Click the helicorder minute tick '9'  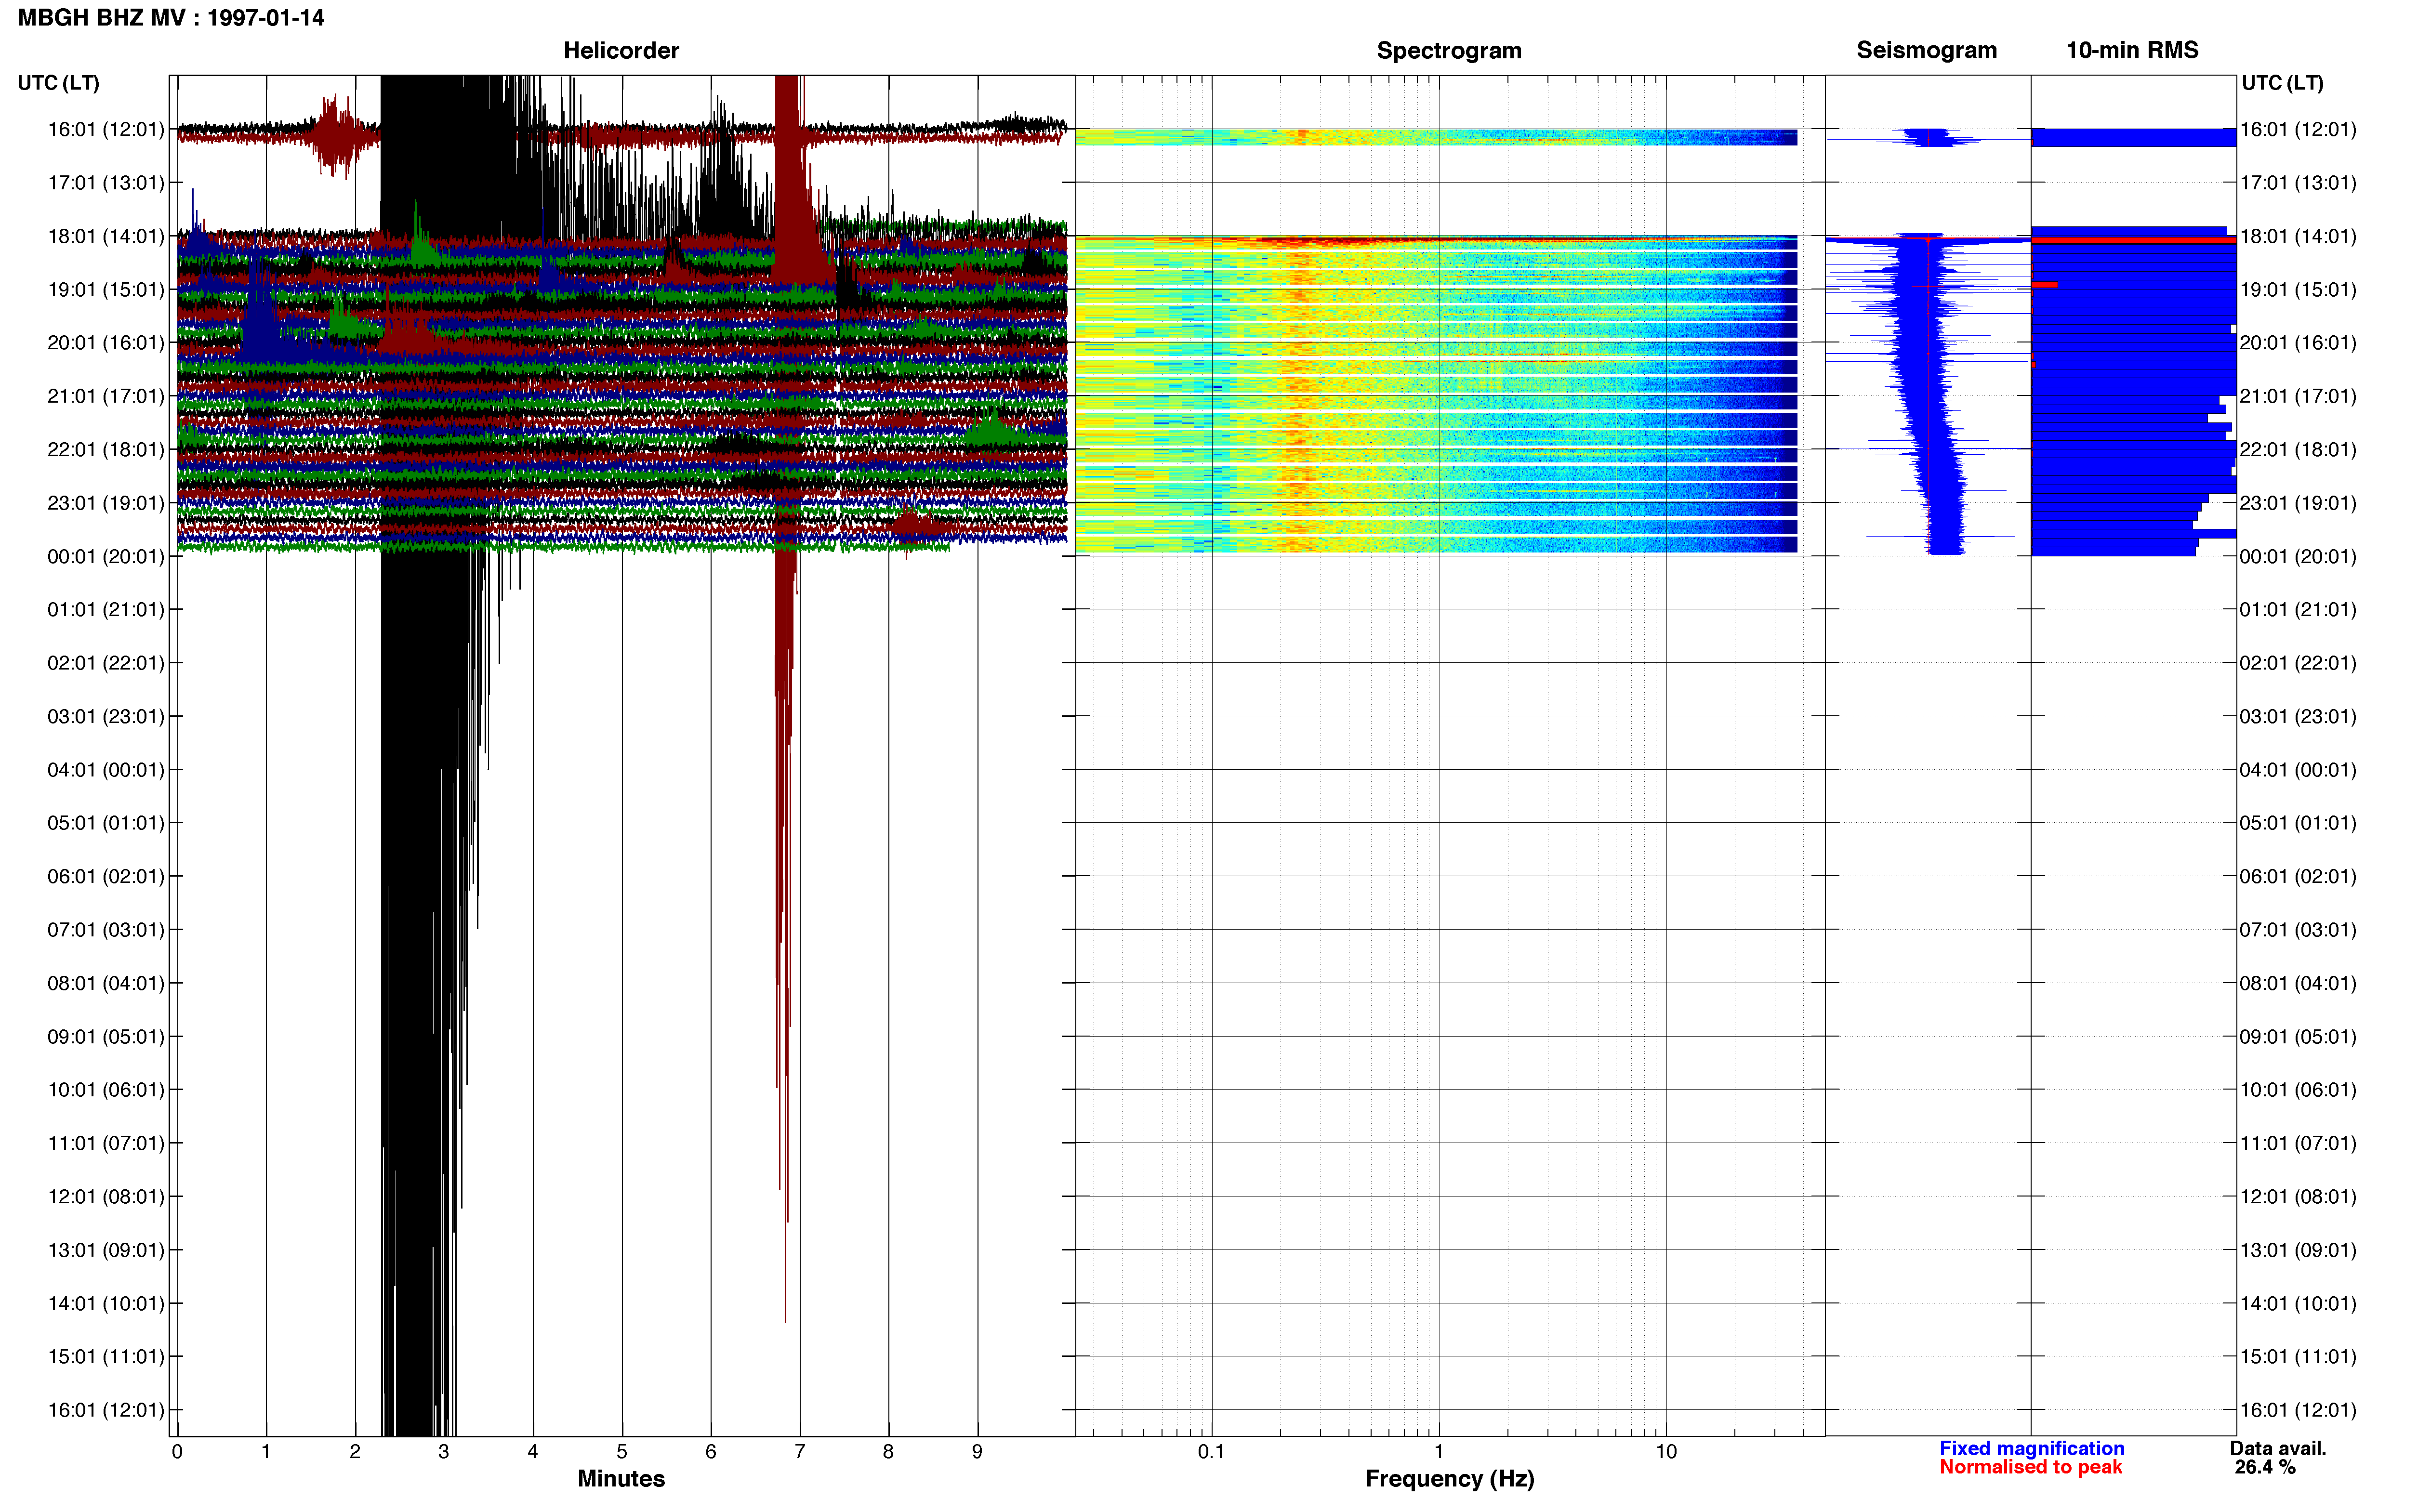click(977, 1452)
